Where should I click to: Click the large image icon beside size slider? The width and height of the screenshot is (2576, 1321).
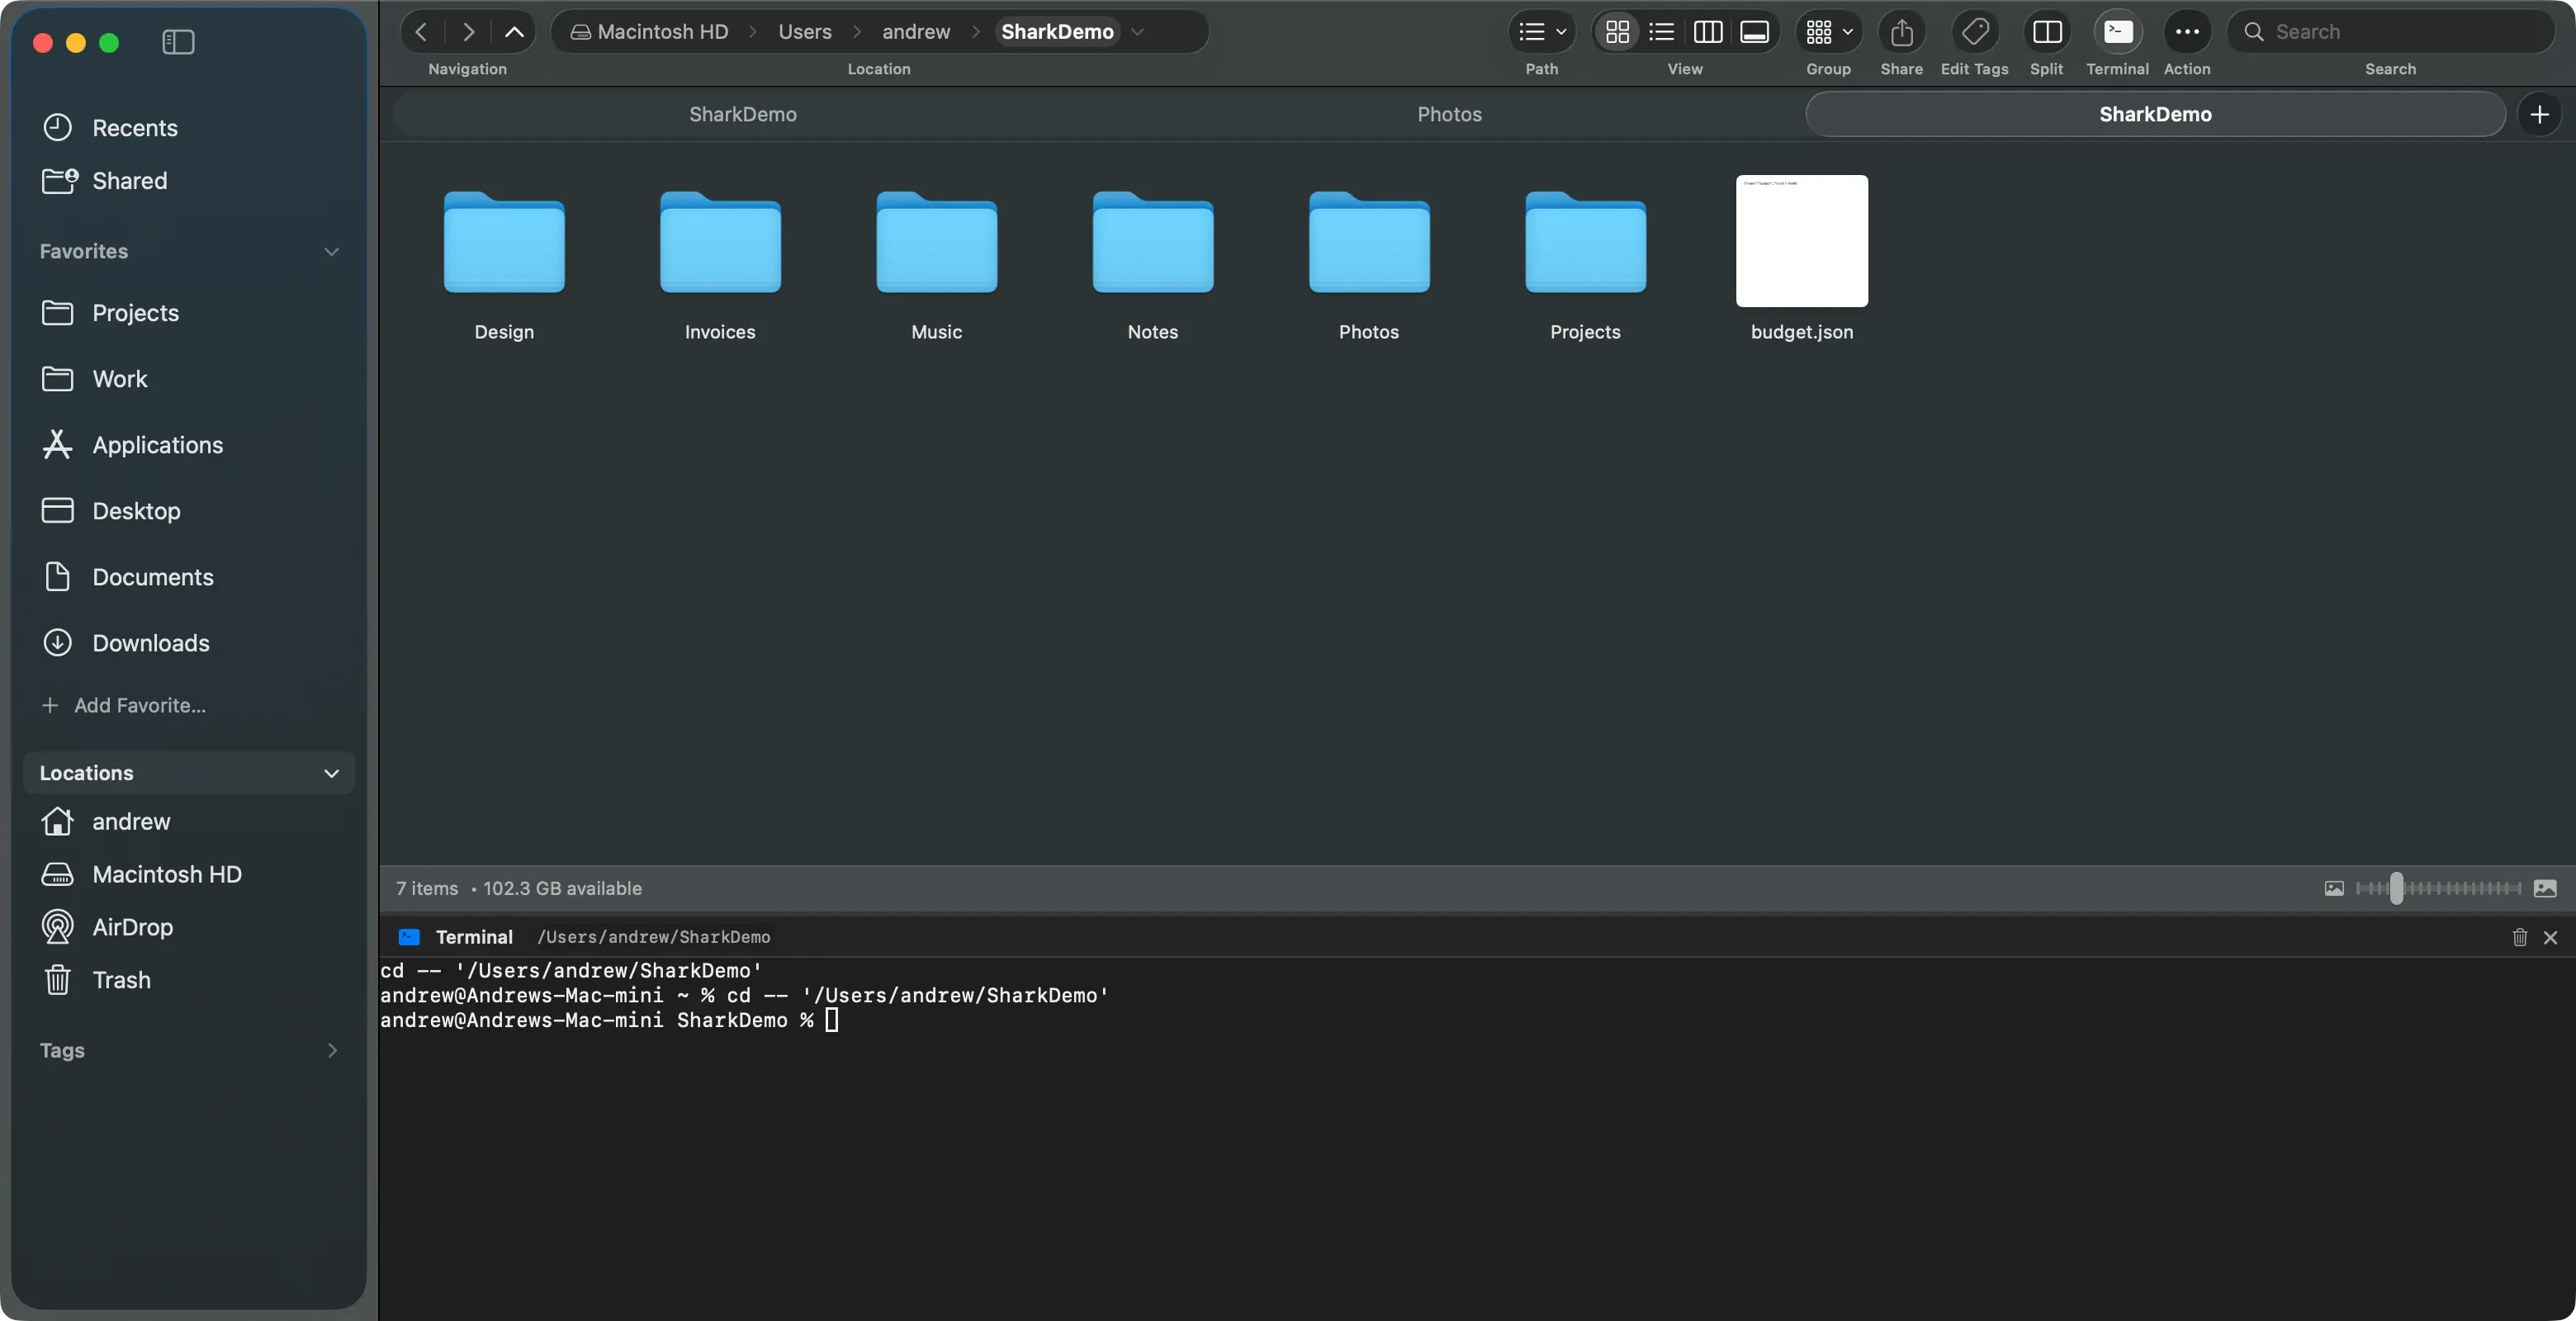coord(2545,888)
